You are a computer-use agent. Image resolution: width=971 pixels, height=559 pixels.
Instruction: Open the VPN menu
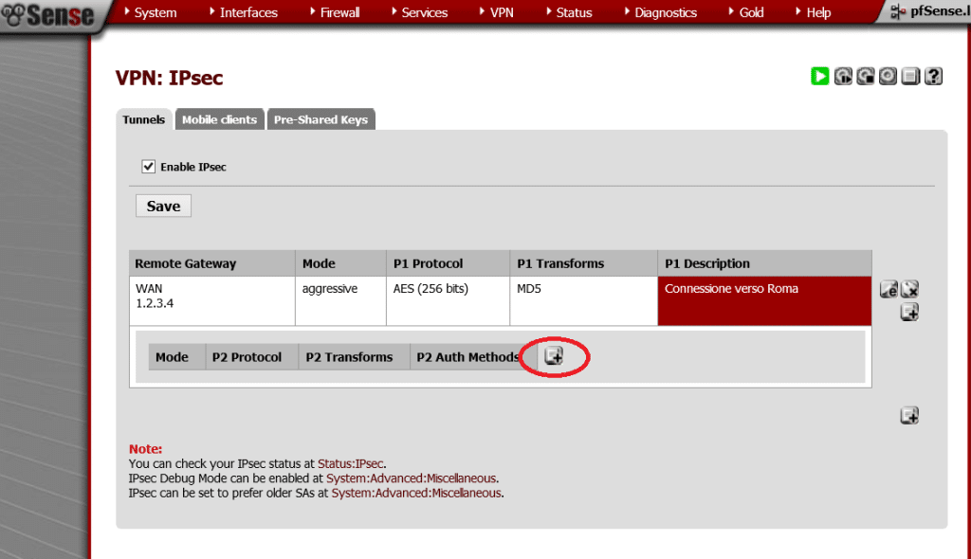[501, 12]
